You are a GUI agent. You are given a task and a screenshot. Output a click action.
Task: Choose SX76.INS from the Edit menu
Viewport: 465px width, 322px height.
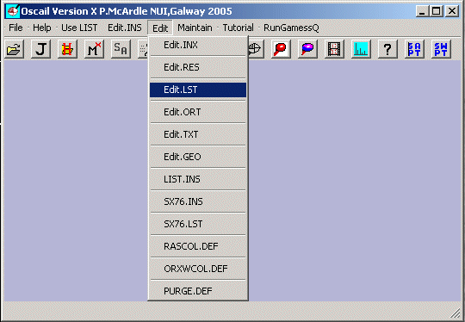click(x=198, y=201)
